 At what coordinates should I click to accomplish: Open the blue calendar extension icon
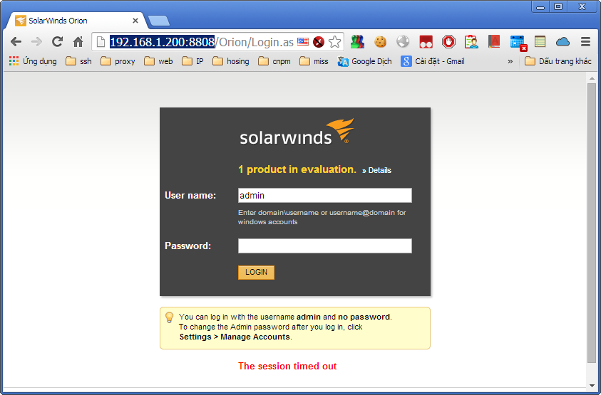518,43
